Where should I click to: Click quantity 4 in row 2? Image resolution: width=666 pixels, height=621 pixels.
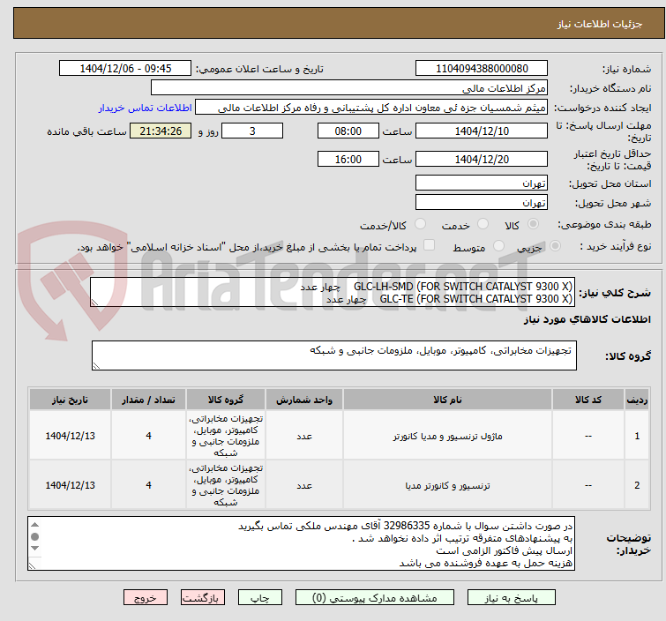(148, 485)
